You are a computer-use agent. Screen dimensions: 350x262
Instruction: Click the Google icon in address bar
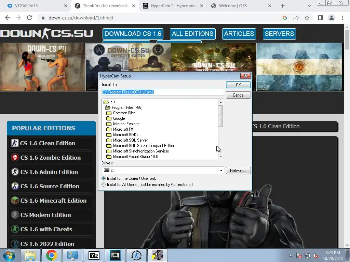(x=285, y=18)
